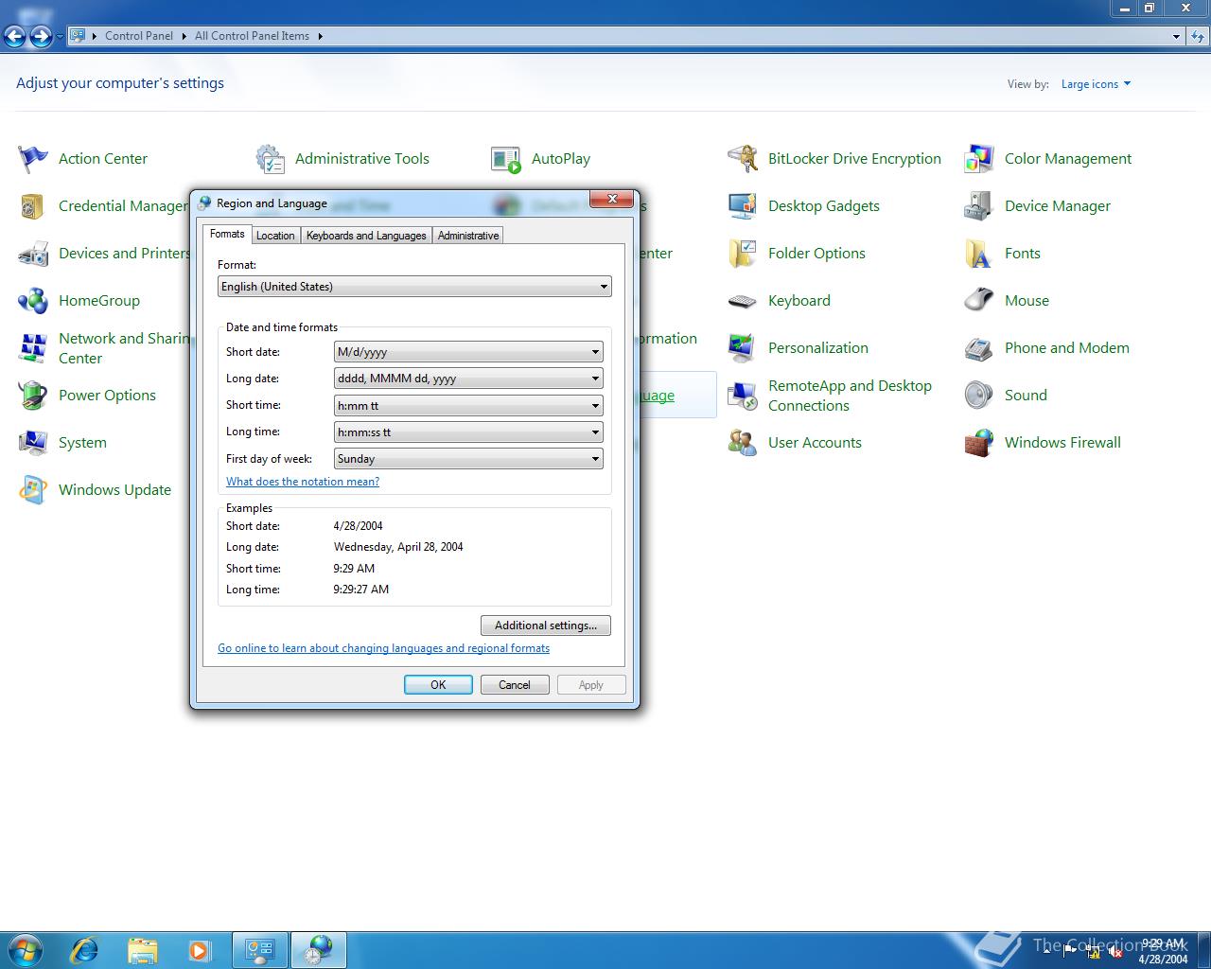Click the Back navigation arrow
The width and height of the screenshot is (1211, 969).
point(15,36)
